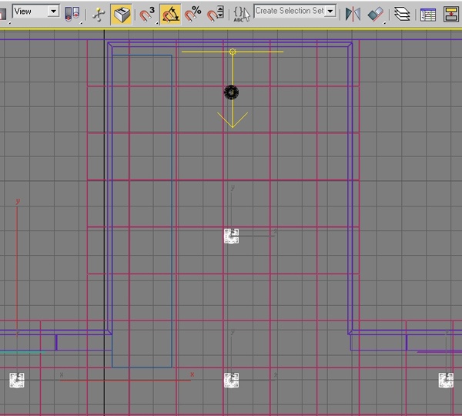Toggle Keyboard Shortcut Override button
Viewport: 462px width, 416px height.
[x=121, y=13]
